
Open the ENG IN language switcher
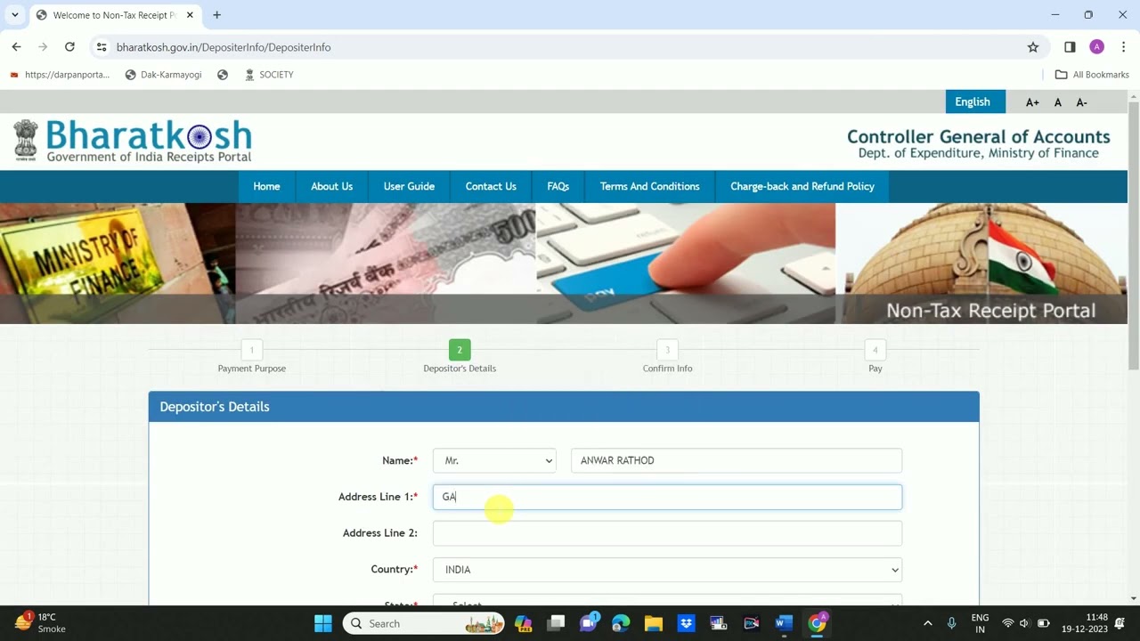point(980,623)
